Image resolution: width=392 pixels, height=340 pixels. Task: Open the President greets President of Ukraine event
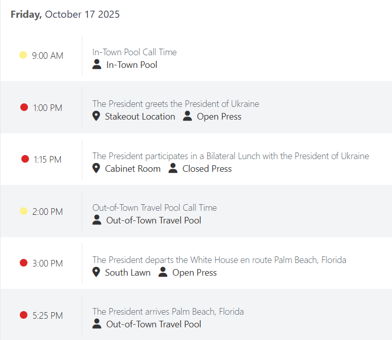(176, 104)
